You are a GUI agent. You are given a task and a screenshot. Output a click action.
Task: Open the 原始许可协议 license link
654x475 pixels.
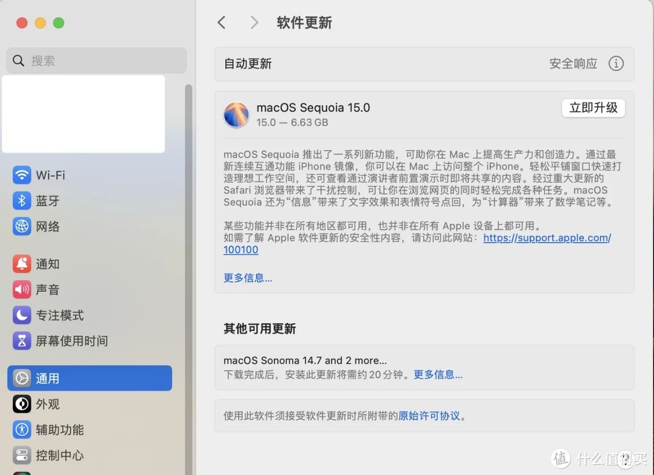pyautogui.click(x=429, y=416)
